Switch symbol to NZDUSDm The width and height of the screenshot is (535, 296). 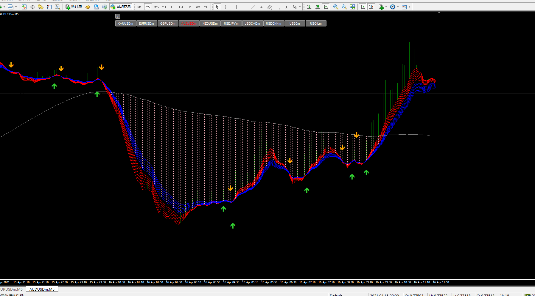(210, 23)
